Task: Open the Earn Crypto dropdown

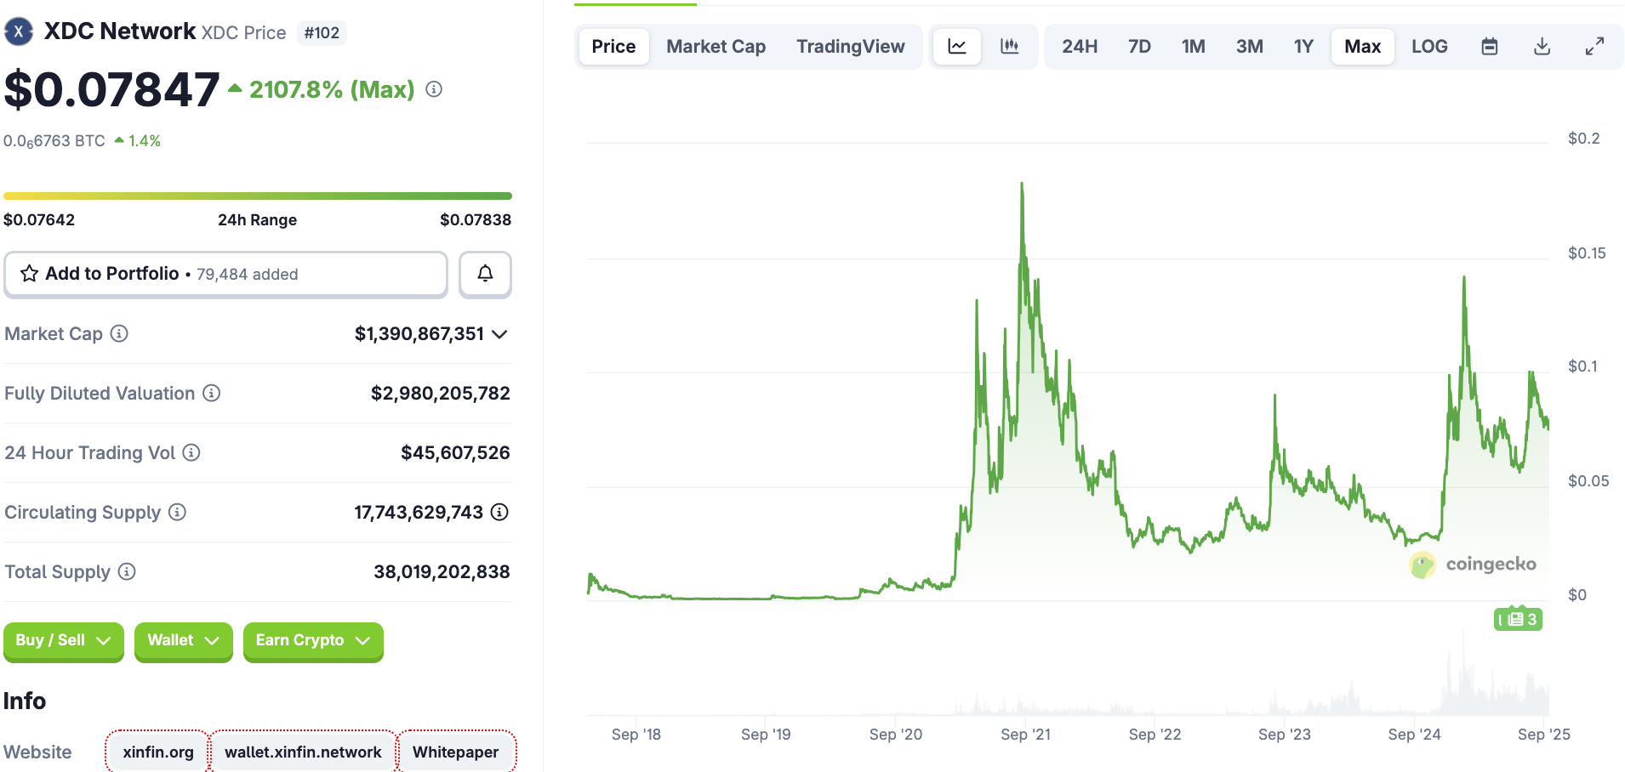Action: (x=313, y=641)
